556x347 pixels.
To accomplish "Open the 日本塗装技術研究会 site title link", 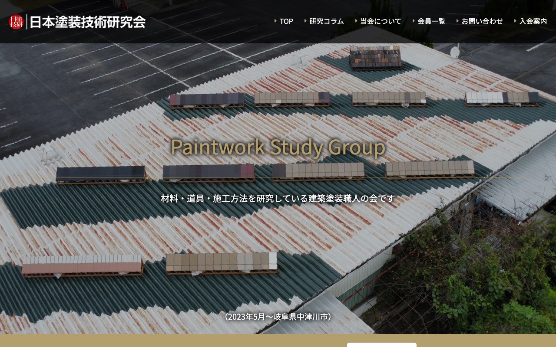I will click(x=88, y=22).
